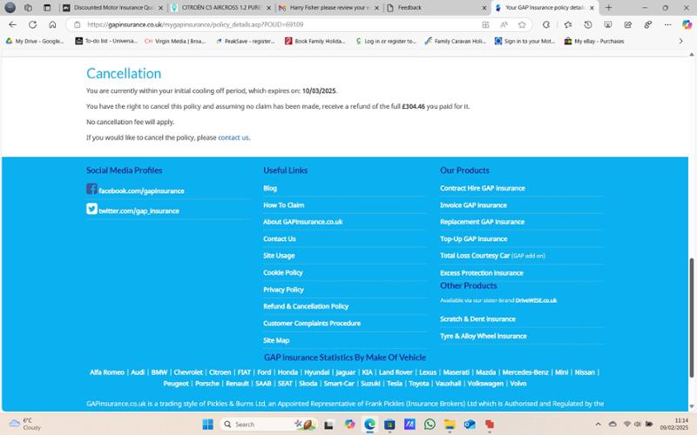The image size is (697, 435).
Task: Click the Wi-Fi icon in system tray
Action: tap(626, 424)
